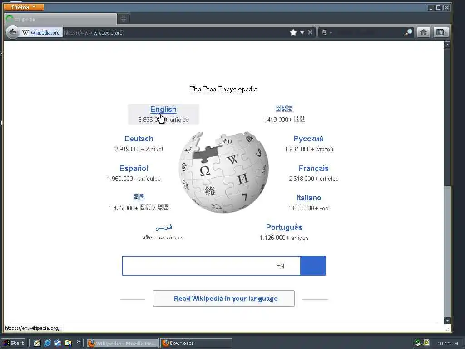Click the scrollbar up arrow
This screenshot has height=349, width=465.
click(447, 45)
